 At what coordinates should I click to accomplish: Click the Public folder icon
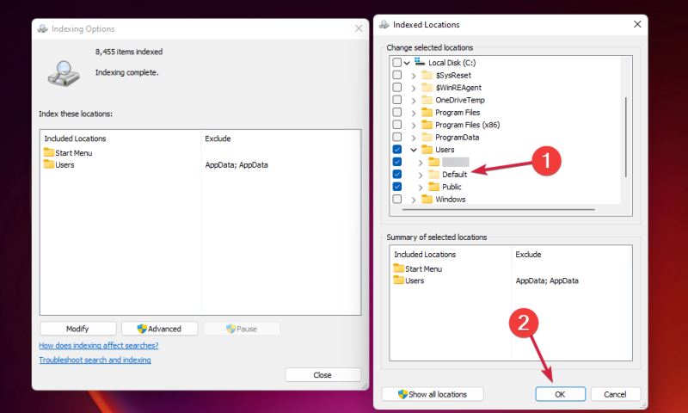pyautogui.click(x=433, y=187)
